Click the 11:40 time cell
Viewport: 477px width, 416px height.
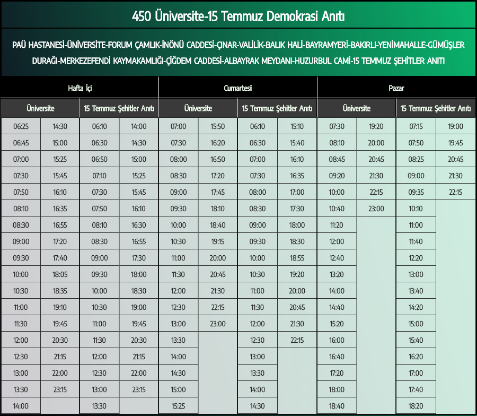(x=416, y=241)
